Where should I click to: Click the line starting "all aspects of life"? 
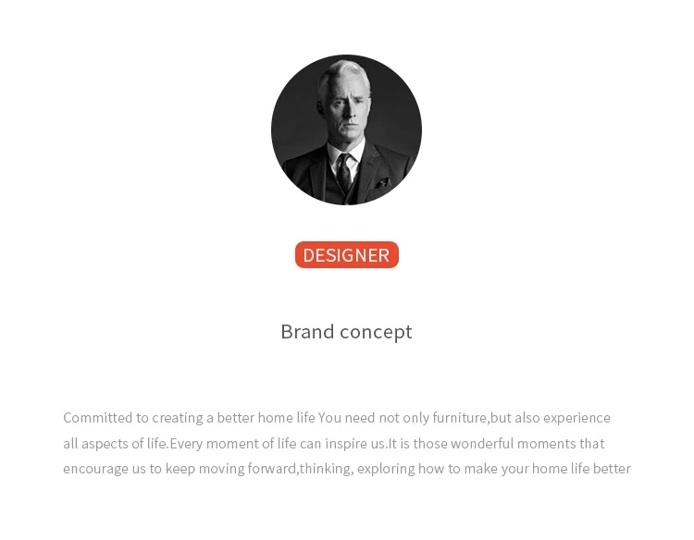click(333, 444)
